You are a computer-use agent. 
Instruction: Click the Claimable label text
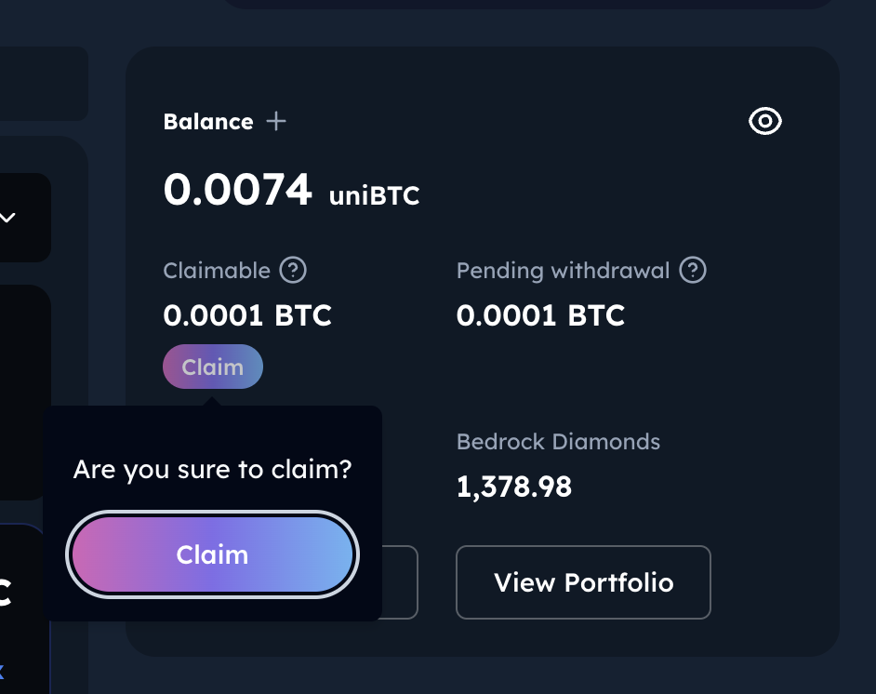coord(217,271)
